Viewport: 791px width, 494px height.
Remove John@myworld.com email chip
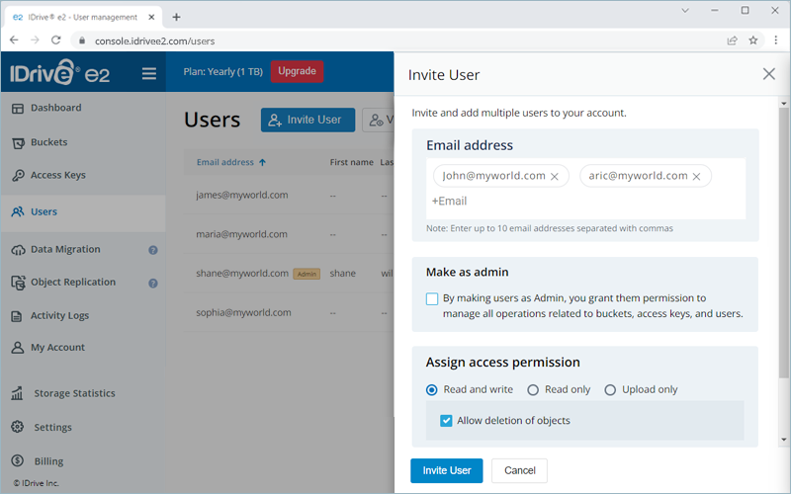click(555, 177)
